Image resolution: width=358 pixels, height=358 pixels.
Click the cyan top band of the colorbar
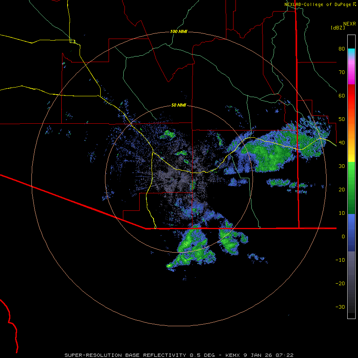tap(351, 52)
